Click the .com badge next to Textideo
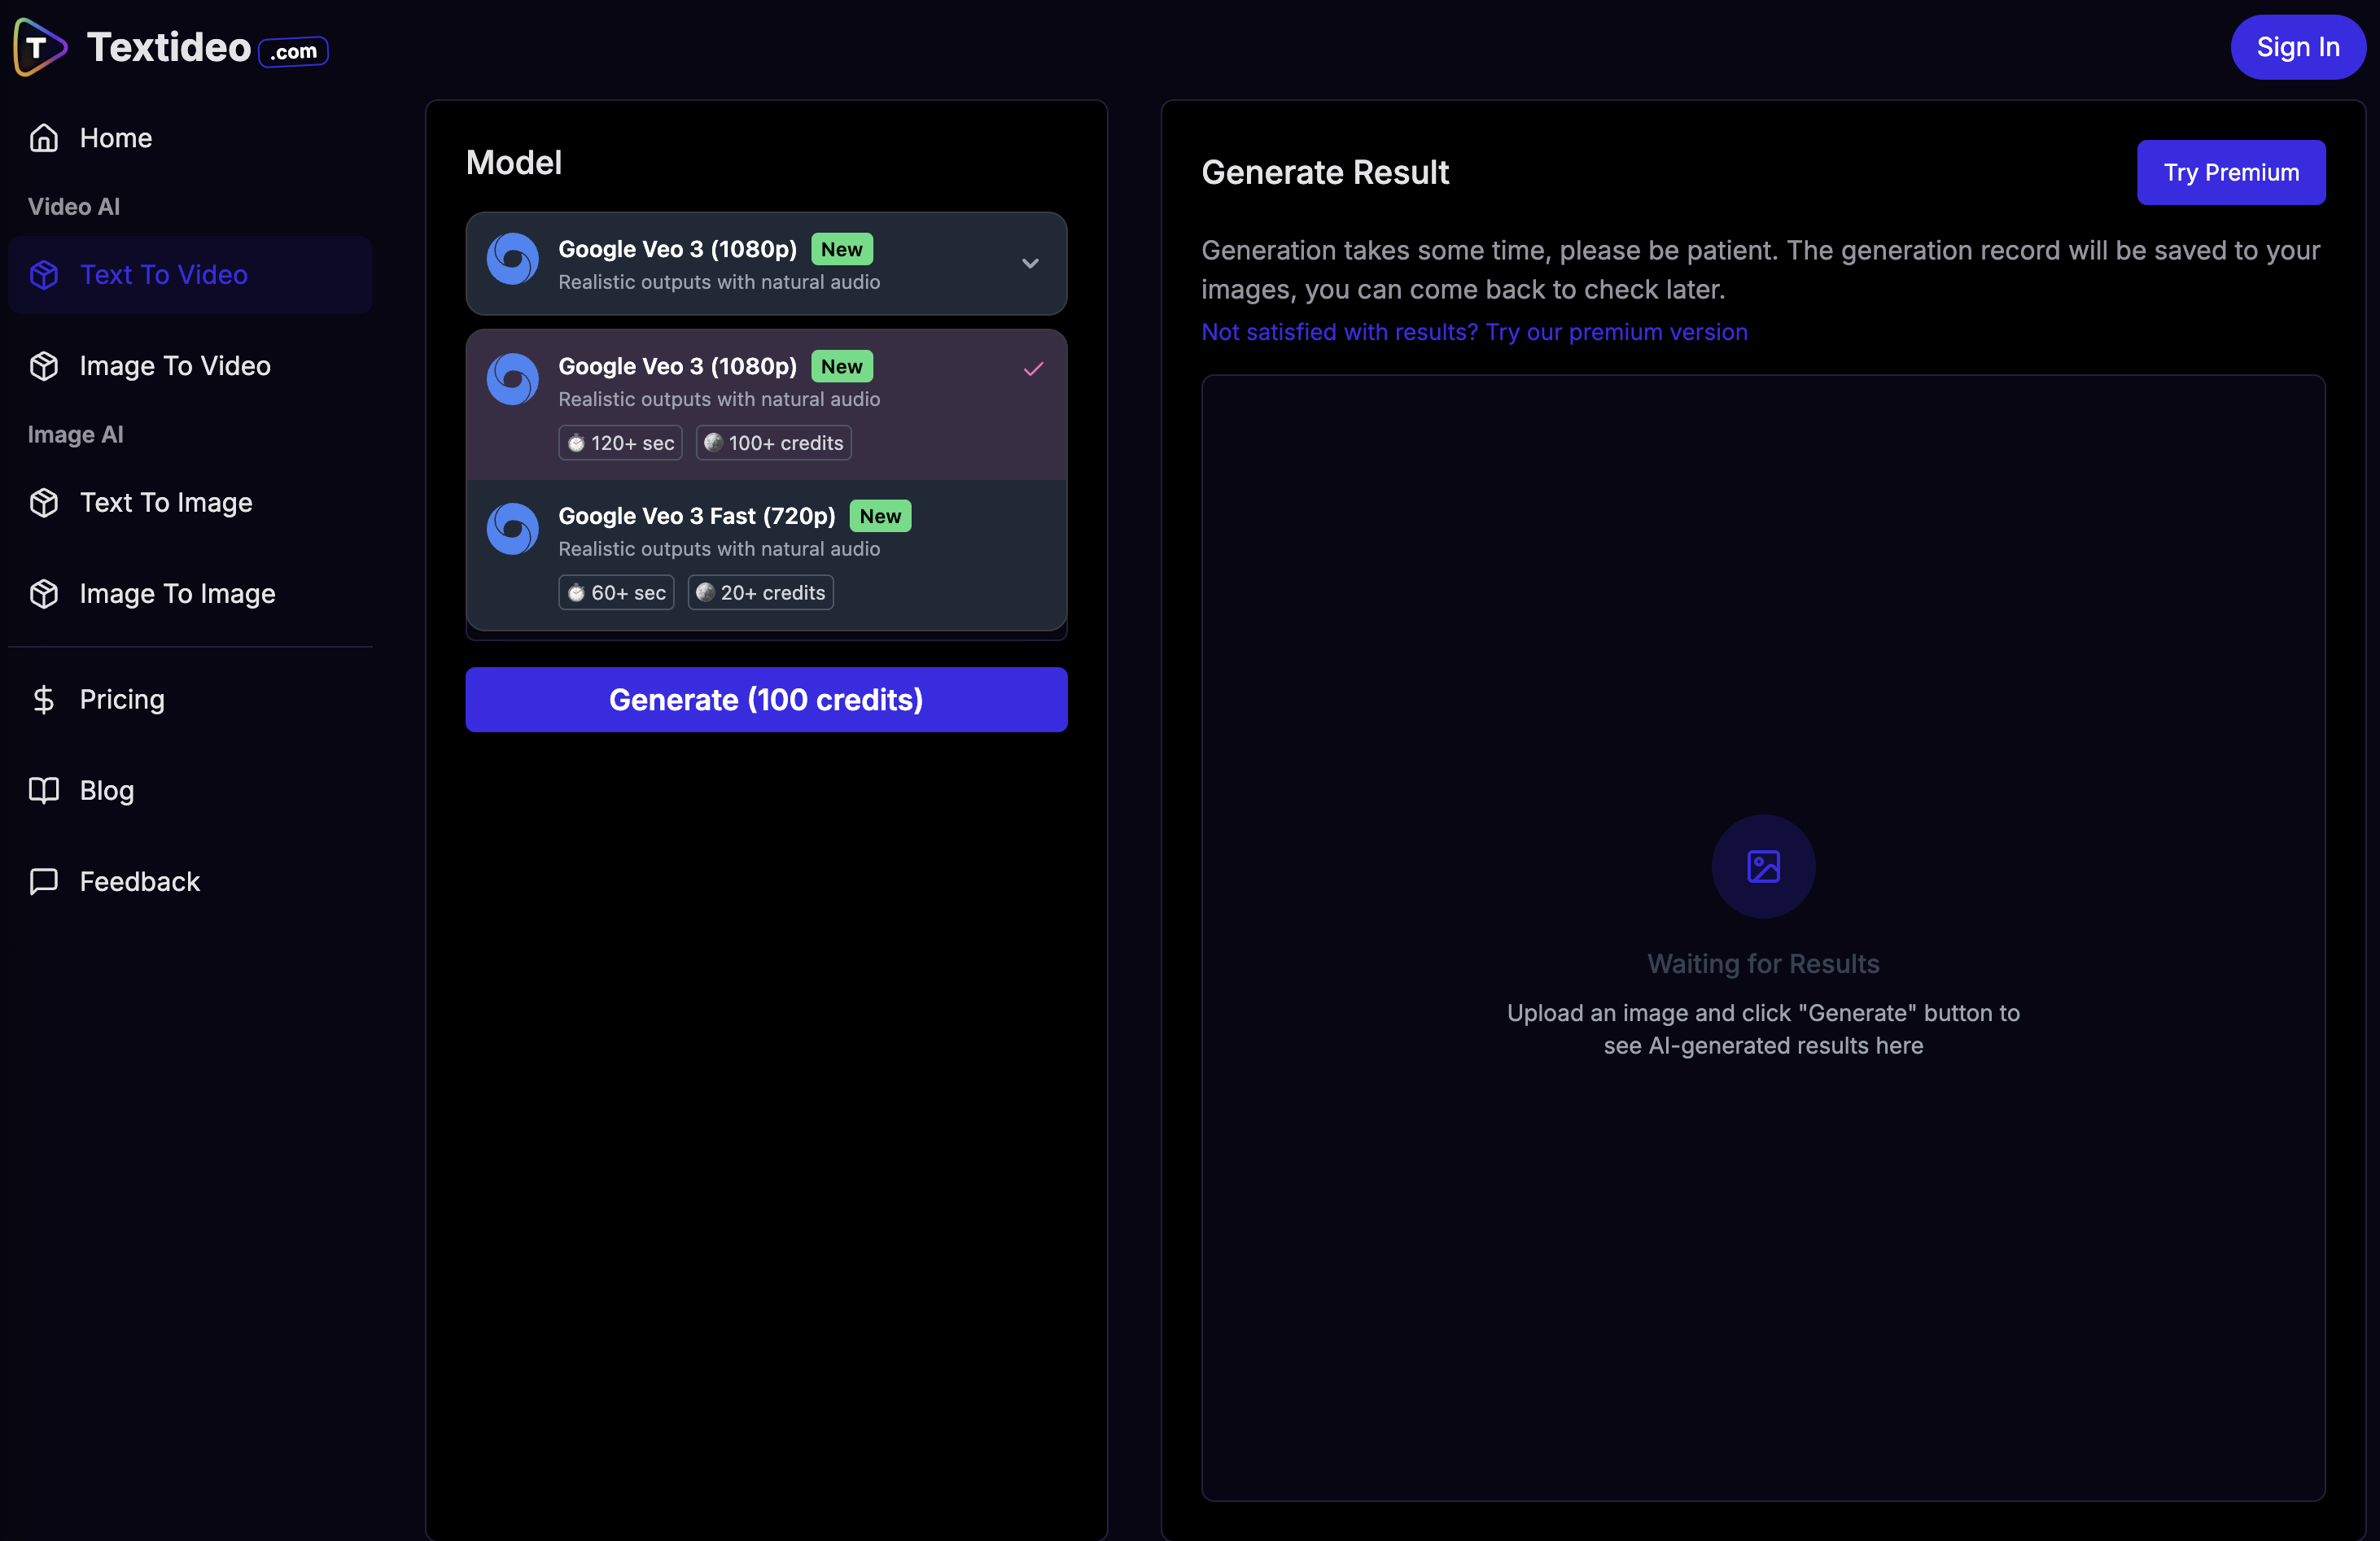This screenshot has width=2380, height=1541. point(294,51)
